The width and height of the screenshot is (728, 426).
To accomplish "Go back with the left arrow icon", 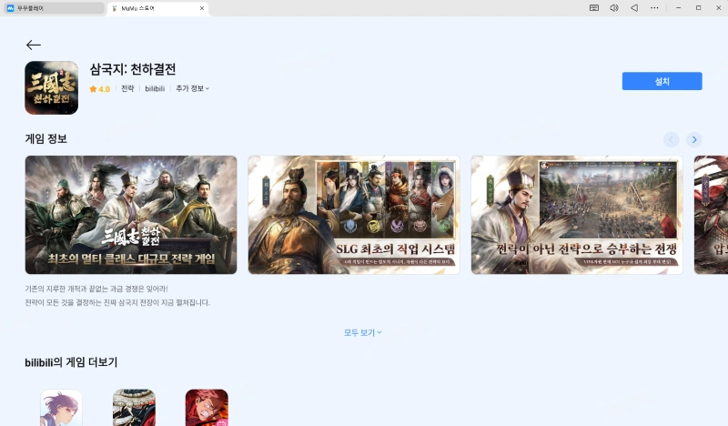I will [34, 45].
